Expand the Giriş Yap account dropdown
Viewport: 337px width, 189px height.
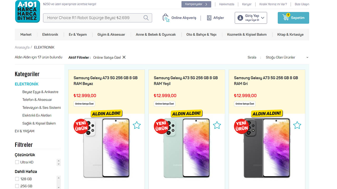point(251,18)
